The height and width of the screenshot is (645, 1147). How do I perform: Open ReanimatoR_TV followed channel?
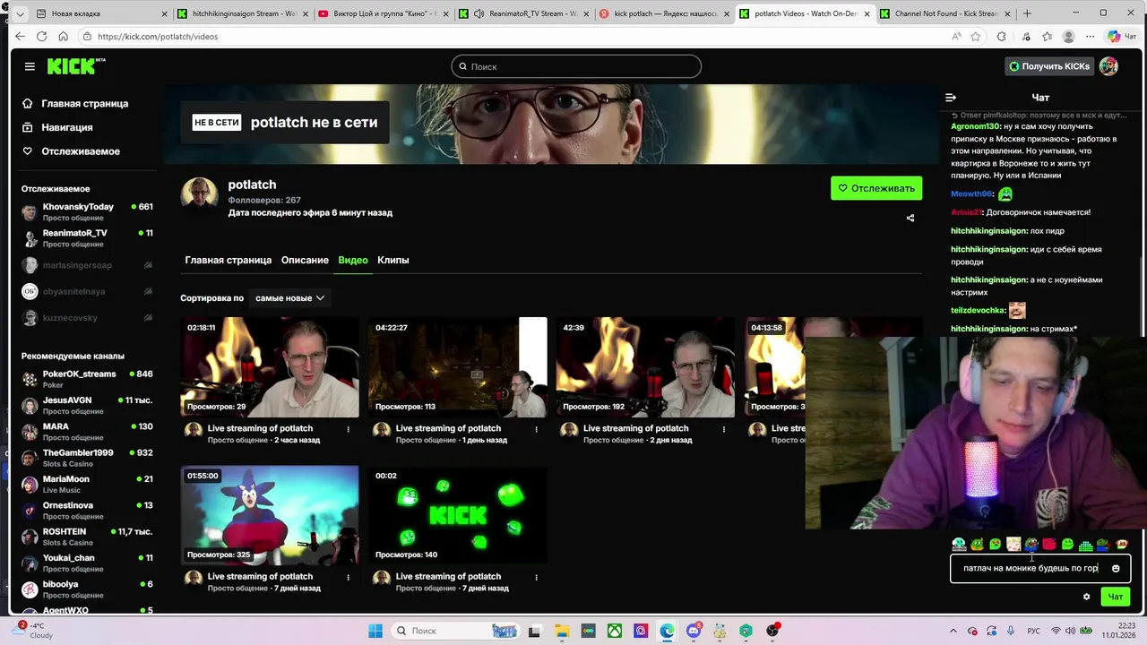point(87,238)
